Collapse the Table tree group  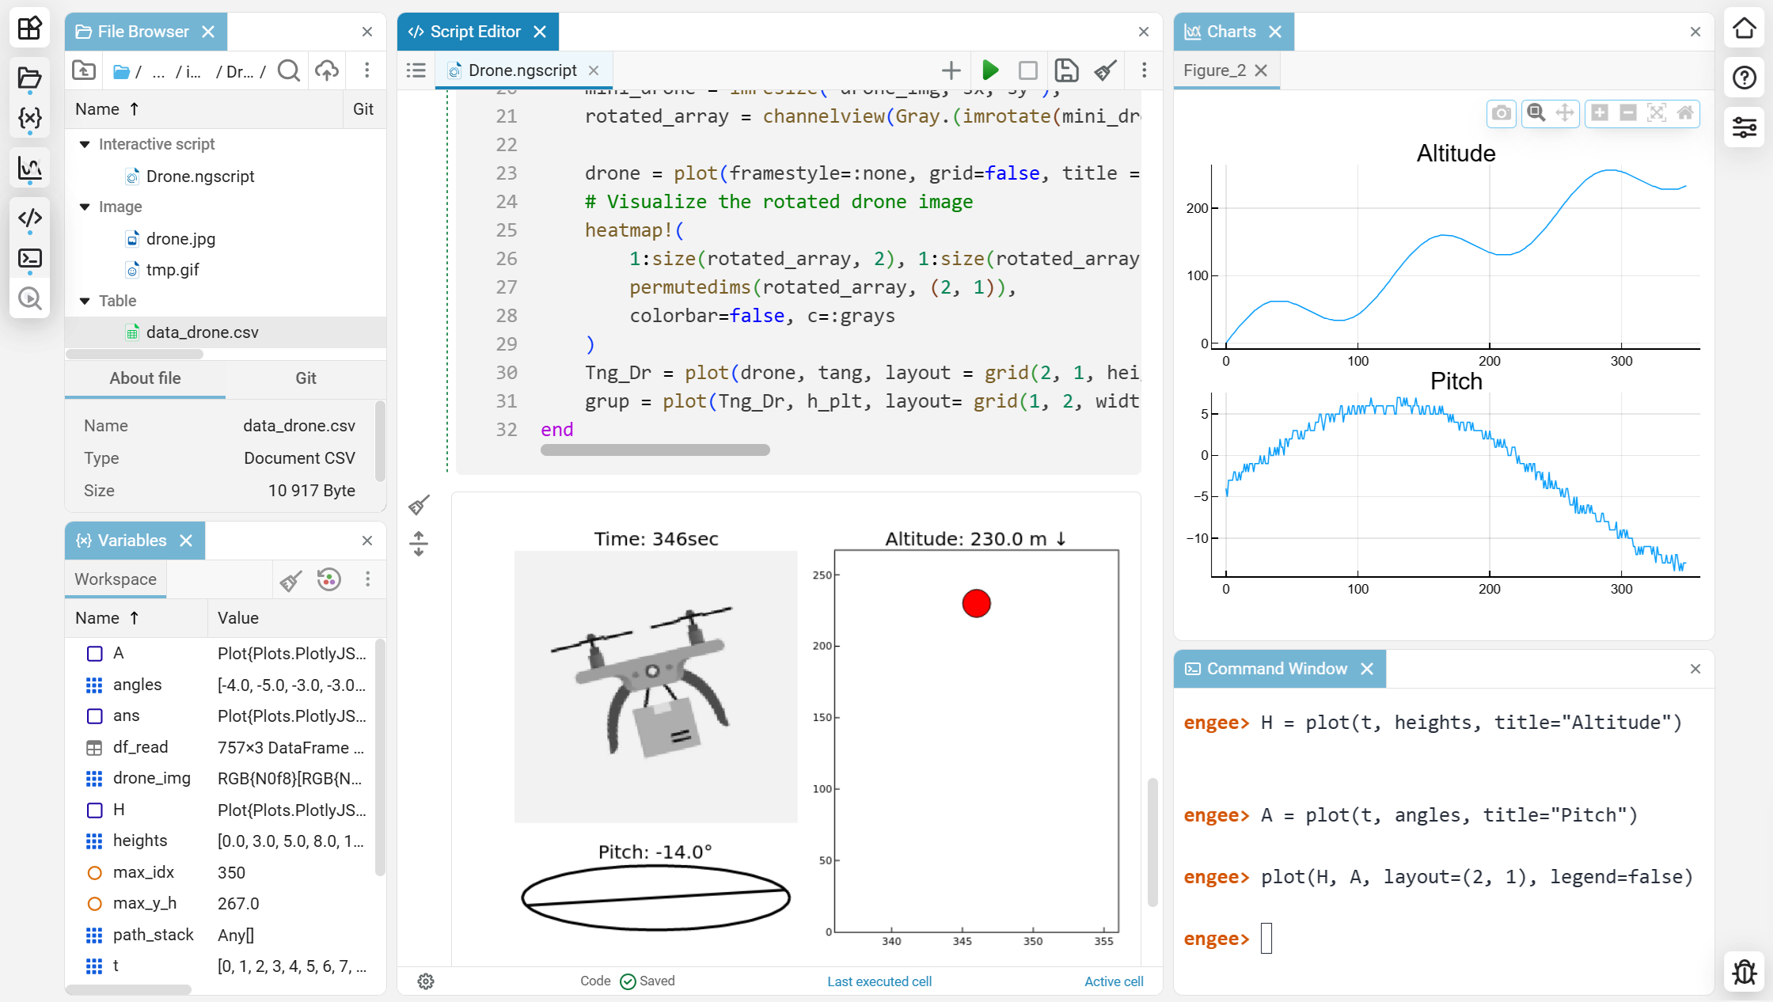pos(85,301)
